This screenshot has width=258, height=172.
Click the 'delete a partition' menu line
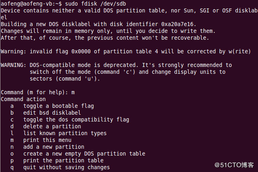pyautogui.click(x=52, y=126)
